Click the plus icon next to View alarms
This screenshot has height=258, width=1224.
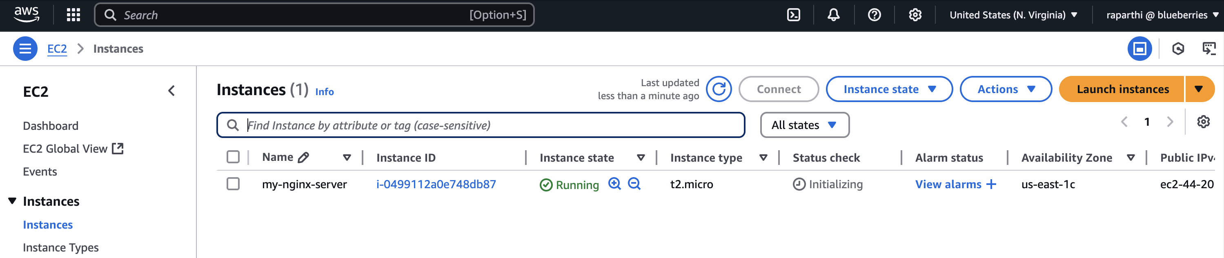pyautogui.click(x=991, y=185)
